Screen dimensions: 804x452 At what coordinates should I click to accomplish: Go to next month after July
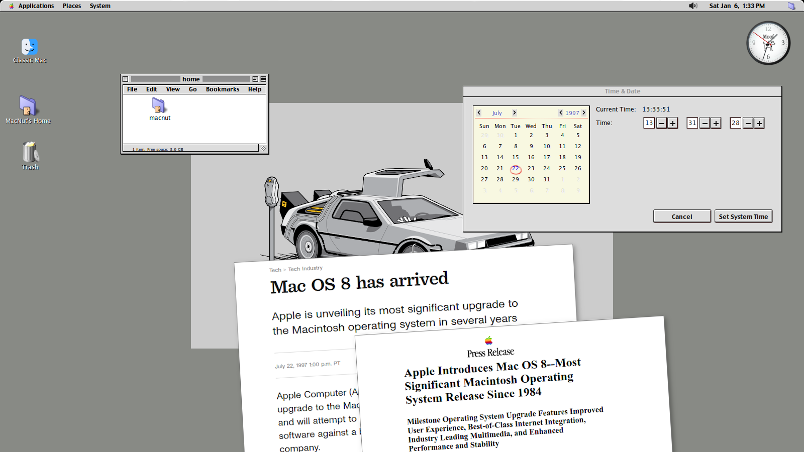[514, 113]
